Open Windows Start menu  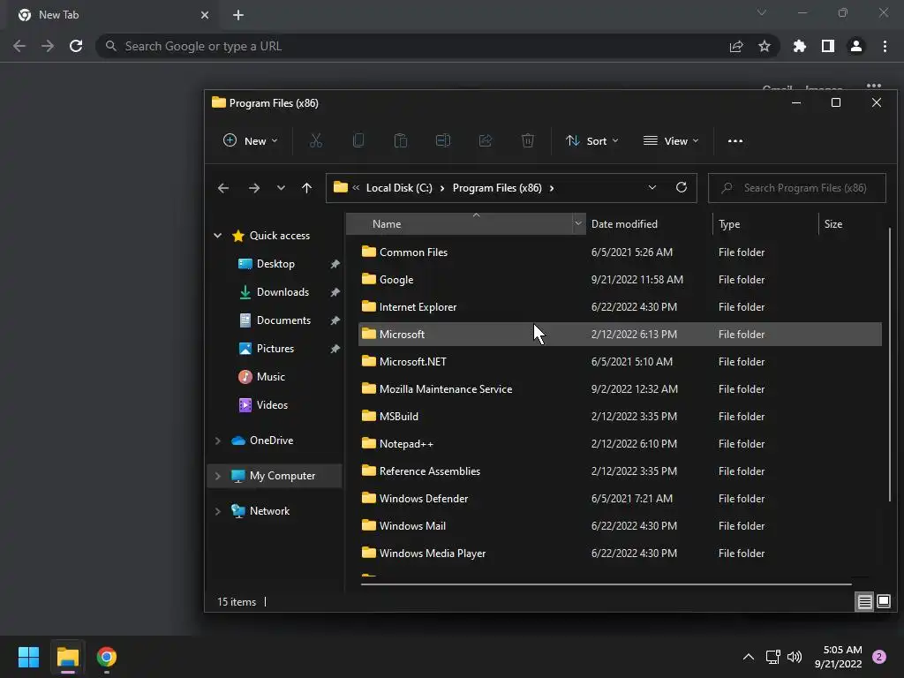pos(28,657)
